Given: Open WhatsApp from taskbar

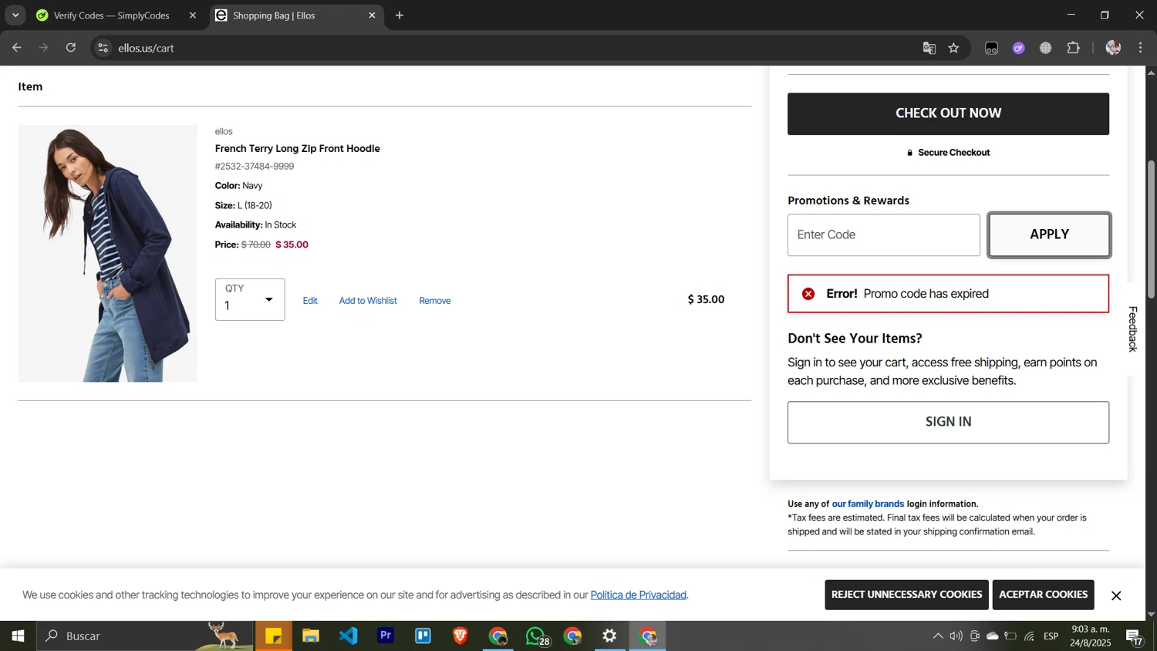Looking at the screenshot, I should point(536,636).
